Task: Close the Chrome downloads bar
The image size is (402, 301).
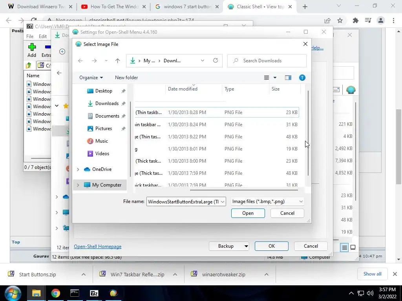Action: (395, 274)
